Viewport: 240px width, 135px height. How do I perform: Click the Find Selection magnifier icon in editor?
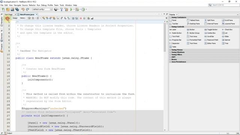(x=43, y=18)
